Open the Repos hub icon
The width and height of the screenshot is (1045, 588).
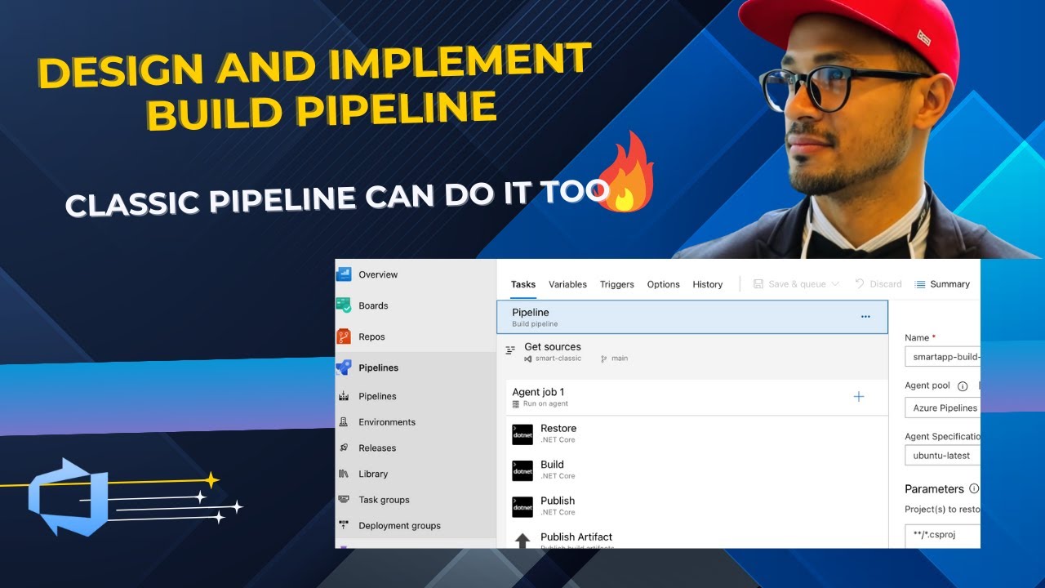[x=344, y=336]
